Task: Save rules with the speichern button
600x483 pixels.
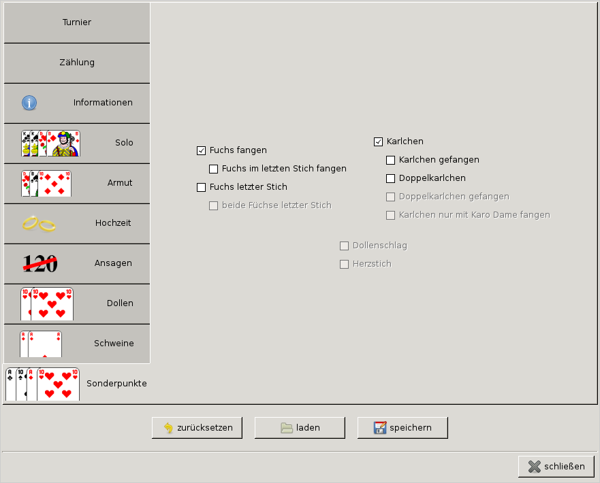Action: (402, 428)
